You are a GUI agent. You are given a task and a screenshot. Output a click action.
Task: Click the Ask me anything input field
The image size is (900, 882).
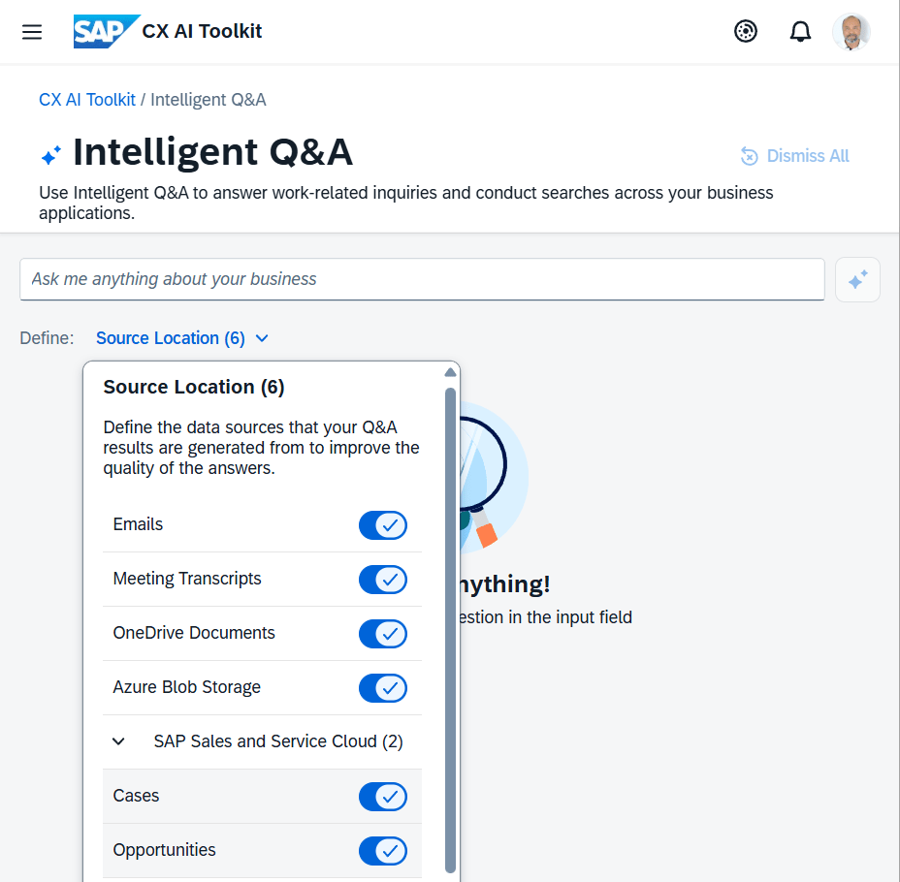(422, 279)
